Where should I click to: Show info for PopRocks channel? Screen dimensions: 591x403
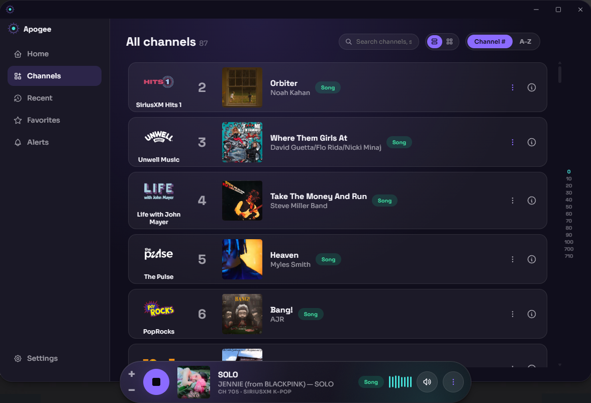pyautogui.click(x=532, y=314)
